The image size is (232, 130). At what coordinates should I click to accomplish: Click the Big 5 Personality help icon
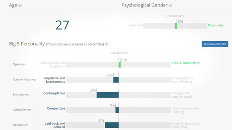[x=107, y=44]
